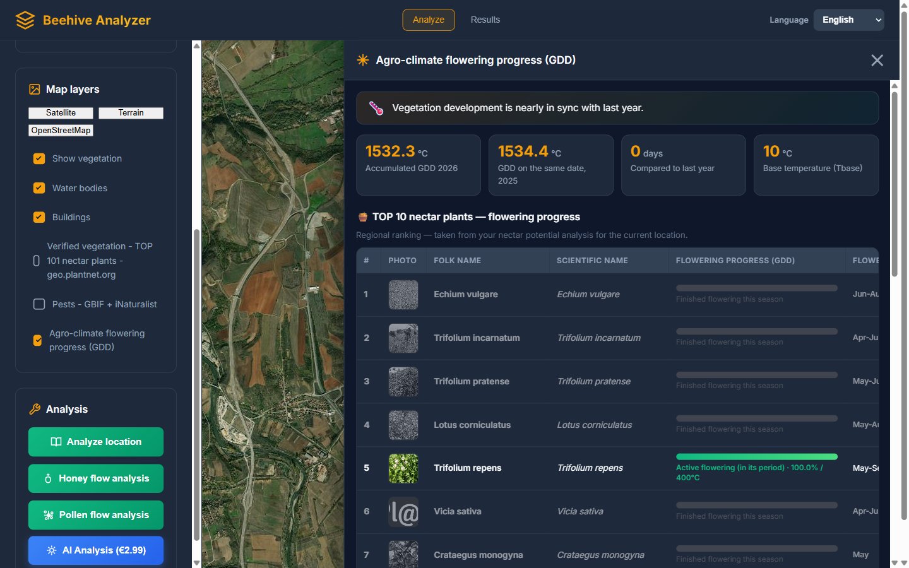The width and height of the screenshot is (909, 568).
Task: Open Echium vulgare plant photo
Action: coord(403,295)
